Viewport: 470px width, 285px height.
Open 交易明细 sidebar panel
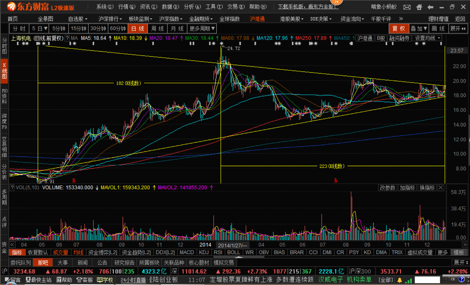pos(4,147)
